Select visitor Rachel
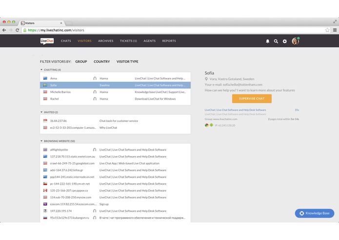 coord(115,99)
